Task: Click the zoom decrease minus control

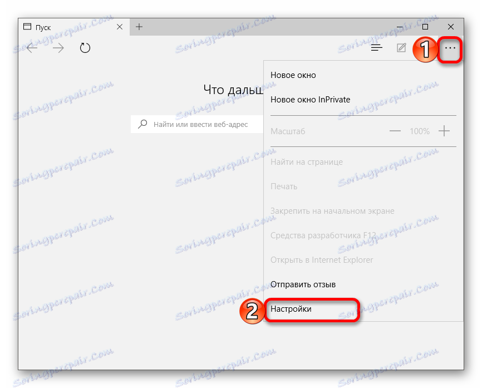Action: coord(395,131)
